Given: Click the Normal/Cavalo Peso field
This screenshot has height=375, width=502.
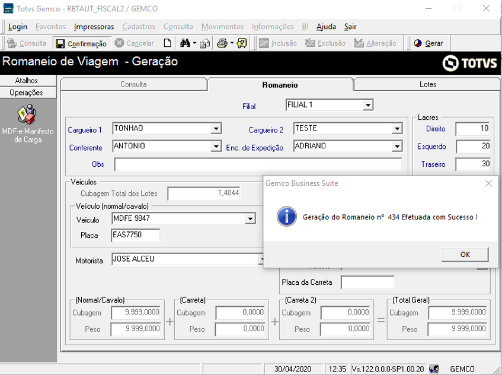Looking at the screenshot, I should click(135, 329).
